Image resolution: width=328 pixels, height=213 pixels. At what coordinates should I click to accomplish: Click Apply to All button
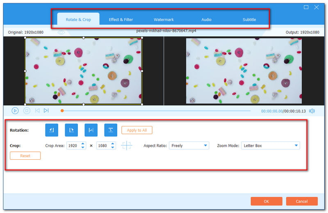[137, 130]
